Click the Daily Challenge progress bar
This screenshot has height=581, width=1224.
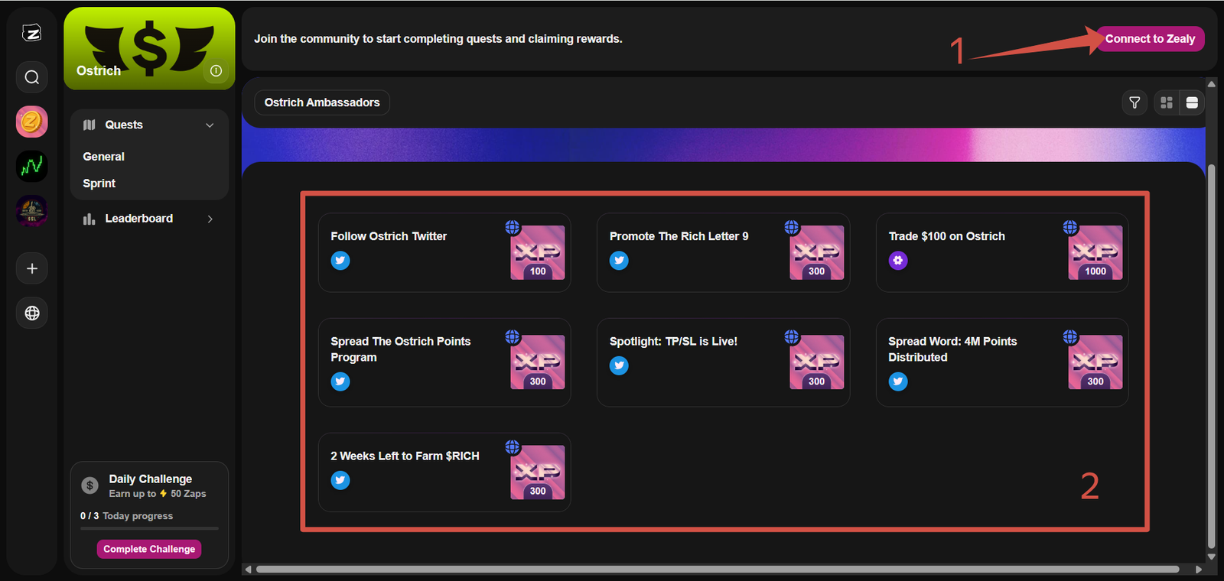[149, 528]
